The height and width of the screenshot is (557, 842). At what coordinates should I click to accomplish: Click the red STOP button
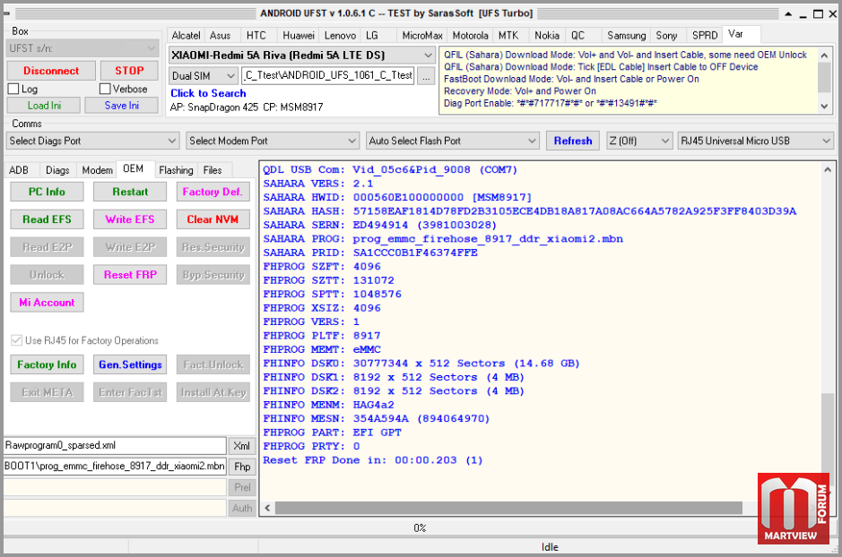129,71
